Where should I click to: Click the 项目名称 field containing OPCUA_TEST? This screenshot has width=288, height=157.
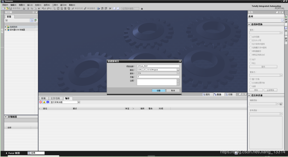(x=158, y=66)
